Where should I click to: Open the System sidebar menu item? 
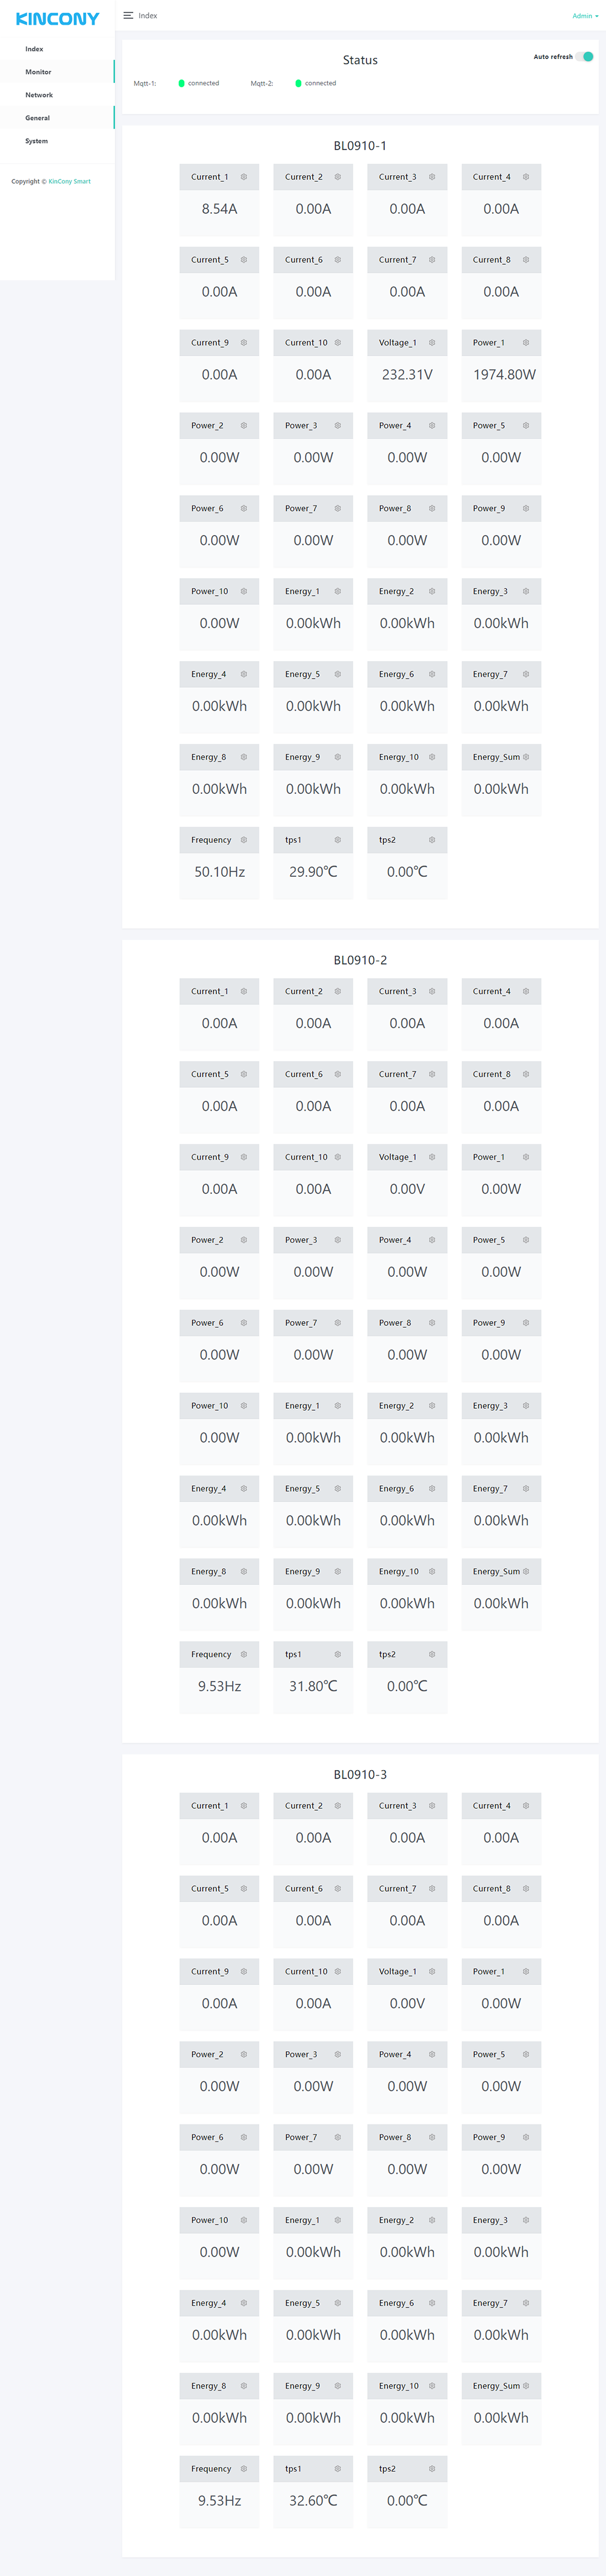pos(37,141)
